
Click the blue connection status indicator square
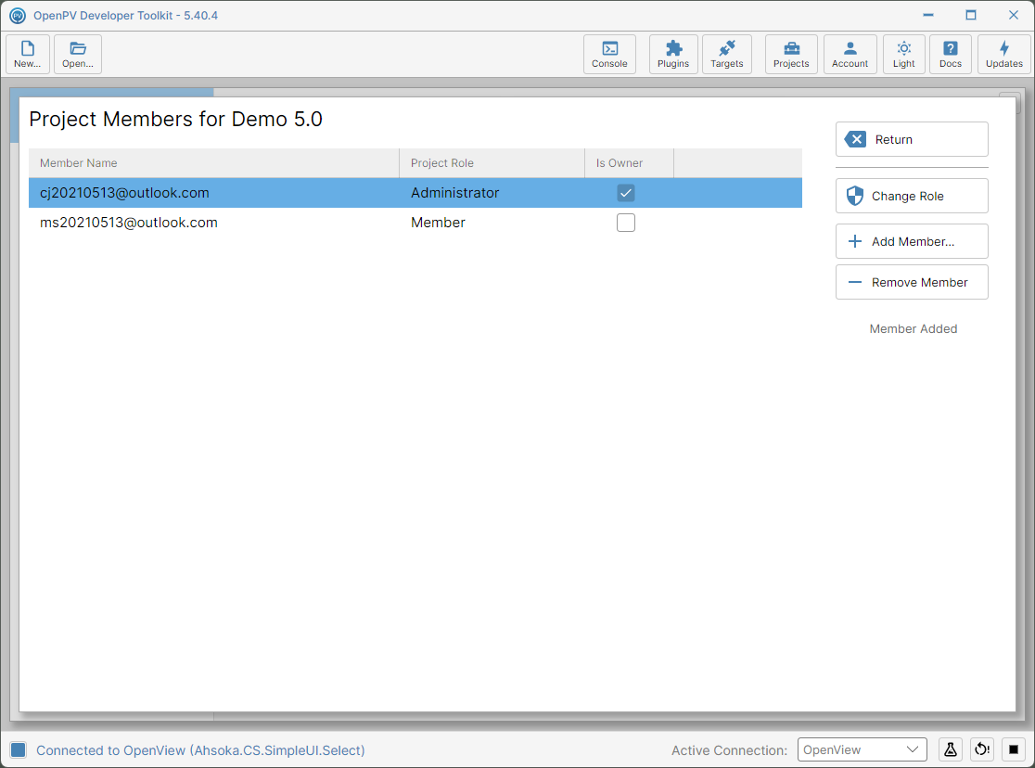(18, 749)
